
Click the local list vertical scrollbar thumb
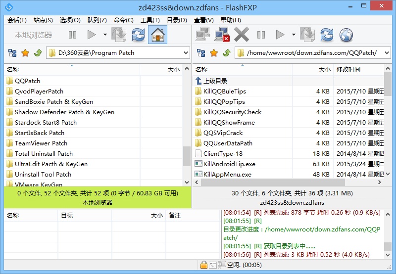pyautogui.click(x=187, y=156)
